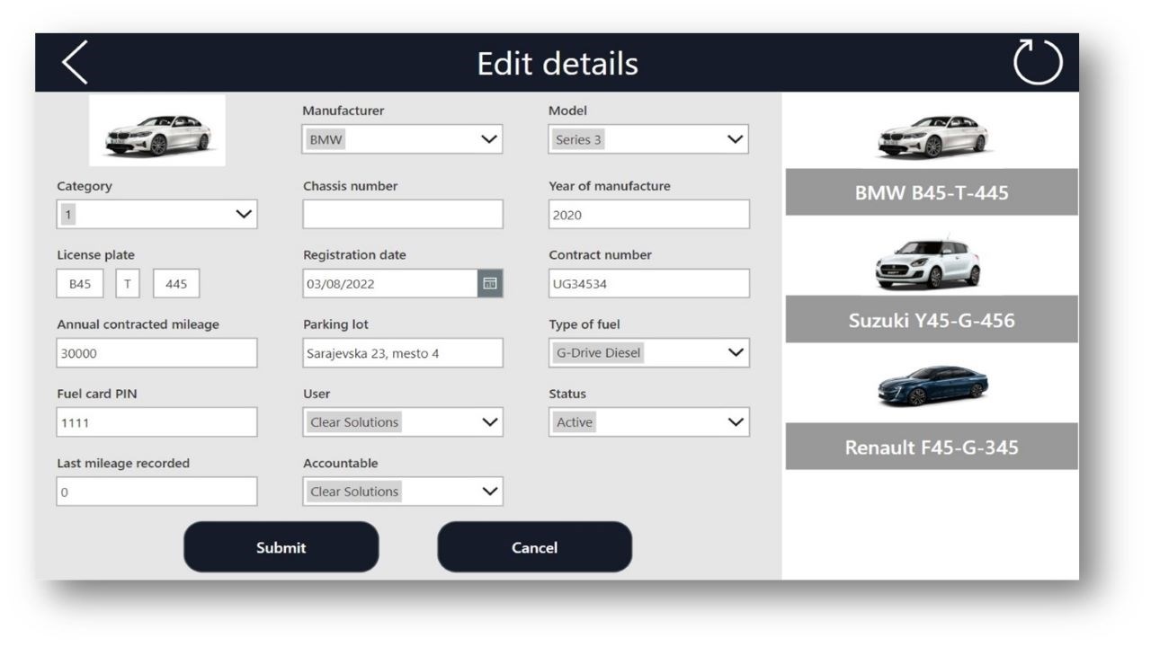Click the Last mileage recorded field

(x=156, y=492)
